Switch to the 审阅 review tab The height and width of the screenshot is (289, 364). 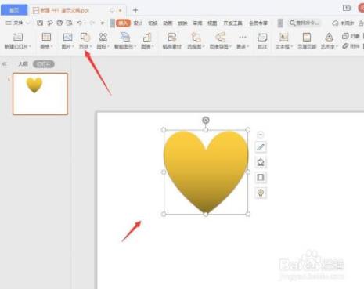(x=197, y=23)
